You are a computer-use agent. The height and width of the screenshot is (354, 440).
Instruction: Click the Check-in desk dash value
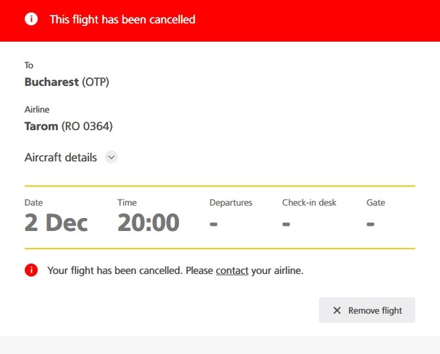(286, 224)
